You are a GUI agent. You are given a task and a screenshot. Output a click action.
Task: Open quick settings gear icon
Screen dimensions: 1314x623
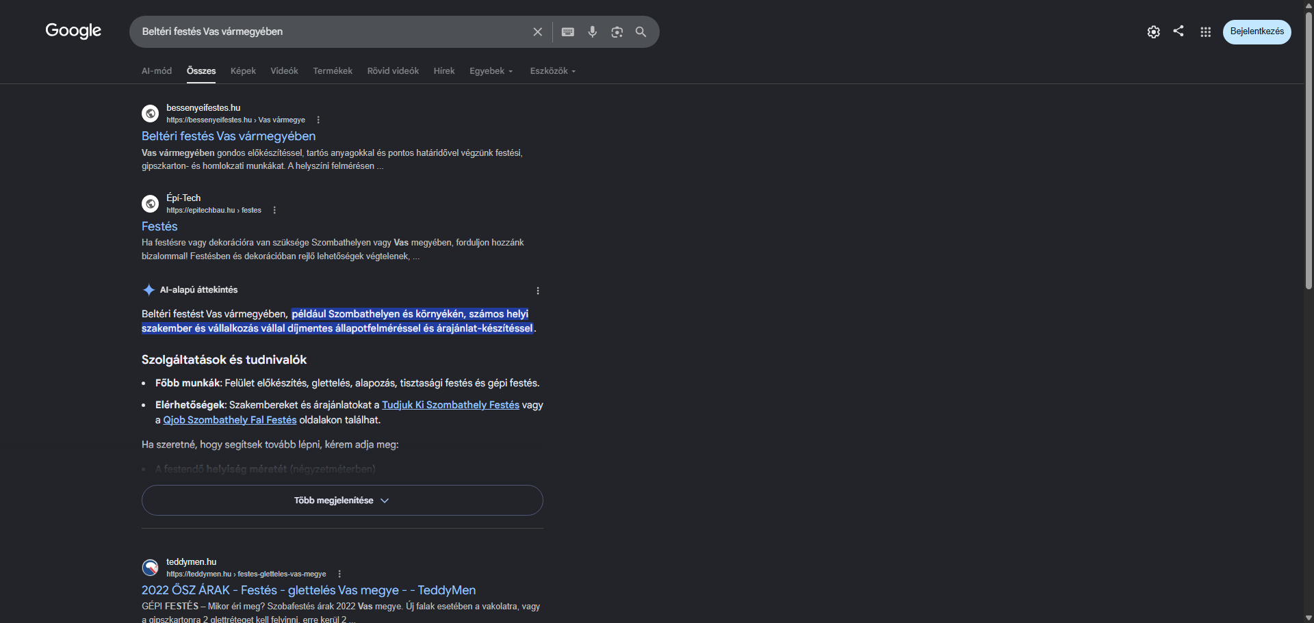pyautogui.click(x=1154, y=31)
